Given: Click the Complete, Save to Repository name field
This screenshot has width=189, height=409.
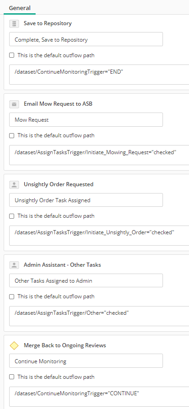Looking at the screenshot, I should point(86,39).
